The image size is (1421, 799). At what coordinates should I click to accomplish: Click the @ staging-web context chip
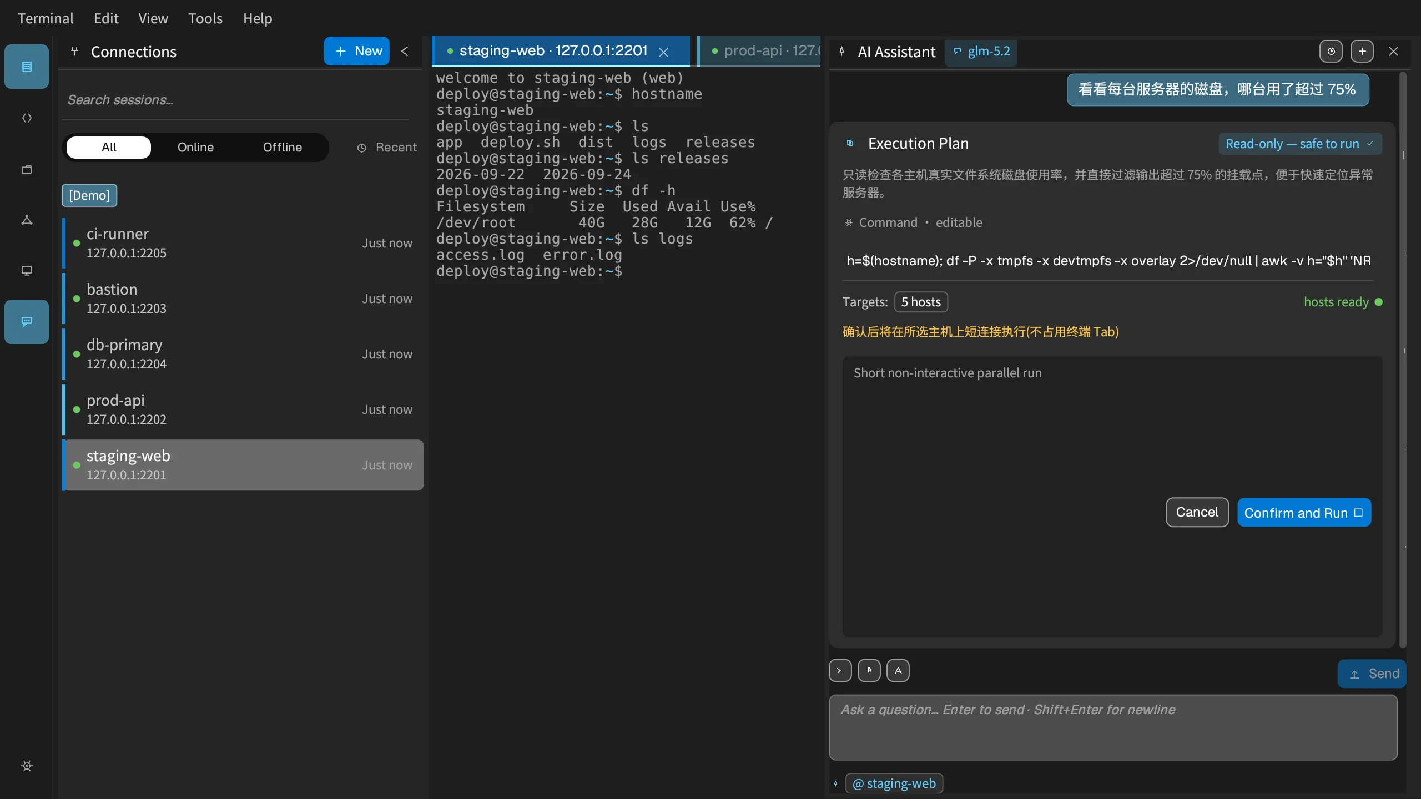tap(894, 783)
